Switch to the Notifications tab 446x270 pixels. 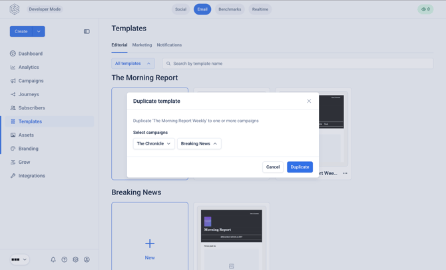point(169,44)
